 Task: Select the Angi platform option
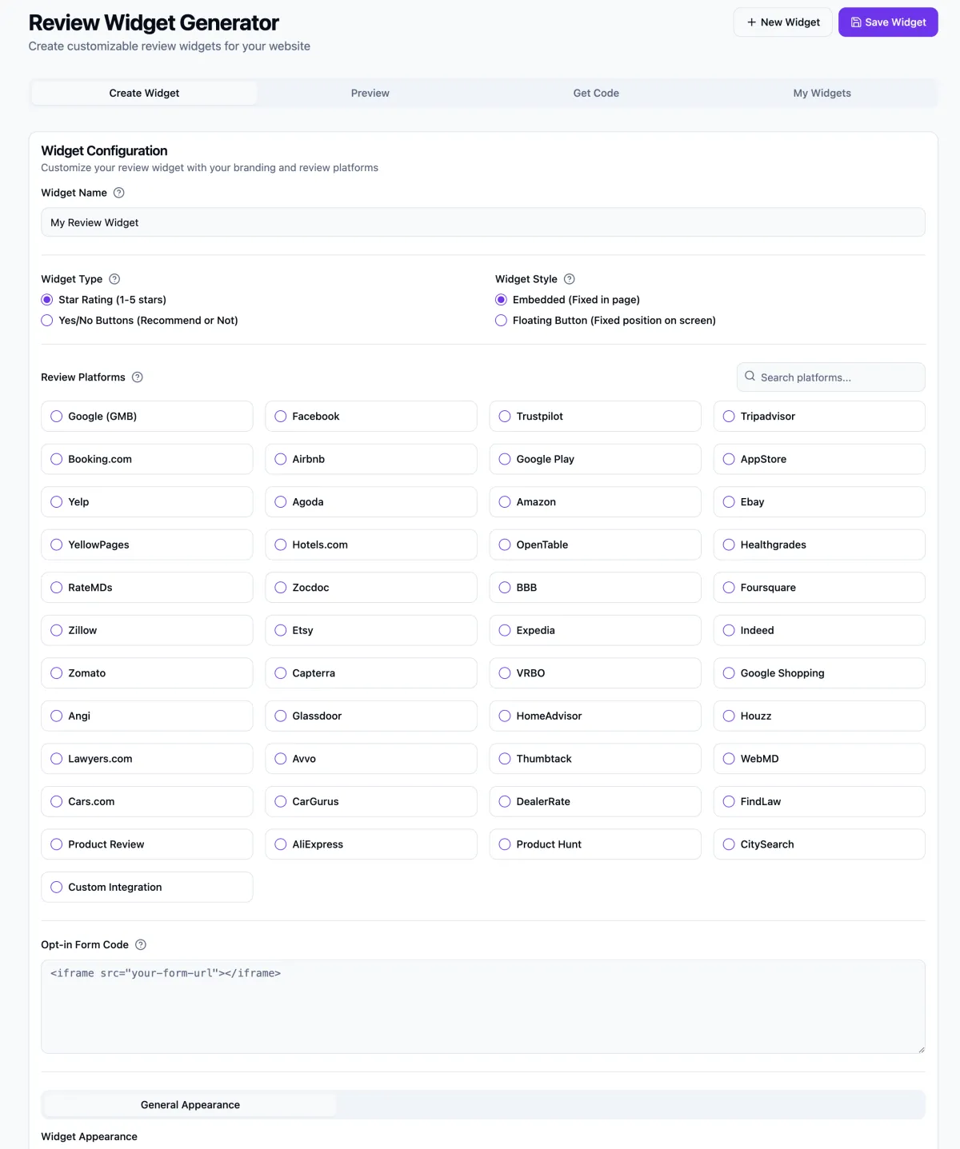pos(147,716)
